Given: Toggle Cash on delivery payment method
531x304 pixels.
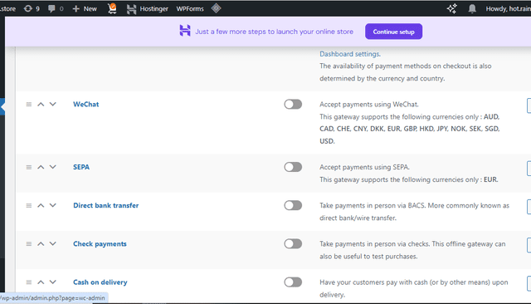Looking at the screenshot, I should coord(293,282).
